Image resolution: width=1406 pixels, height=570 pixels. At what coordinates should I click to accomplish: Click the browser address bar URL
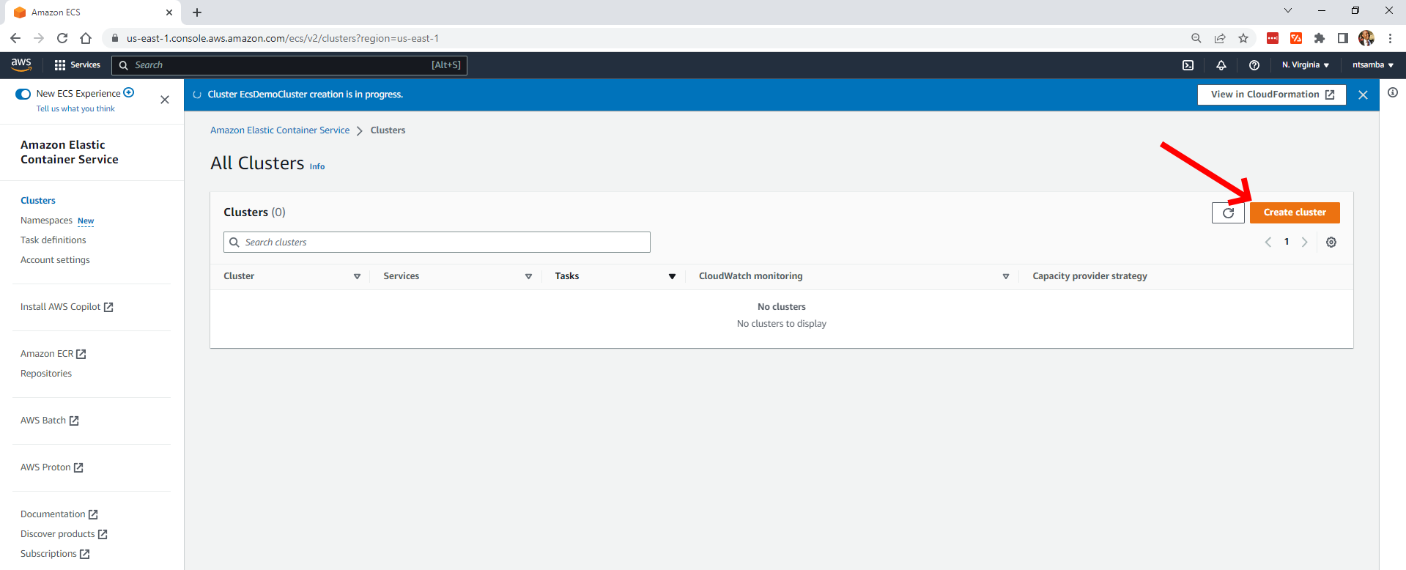tap(282, 38)
